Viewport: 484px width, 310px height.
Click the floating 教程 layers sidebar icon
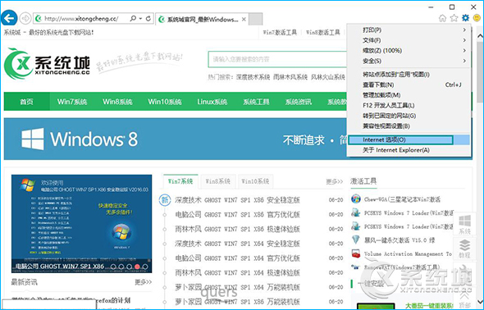pos(464,249)
